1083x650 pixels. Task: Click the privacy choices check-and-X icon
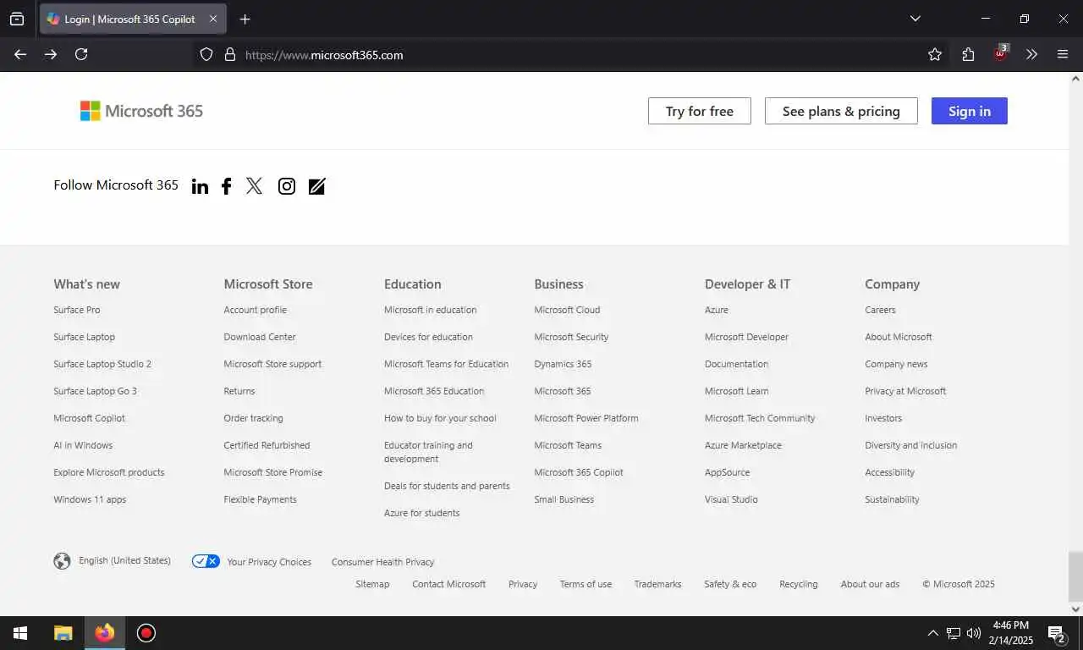(x=206, y=561)
